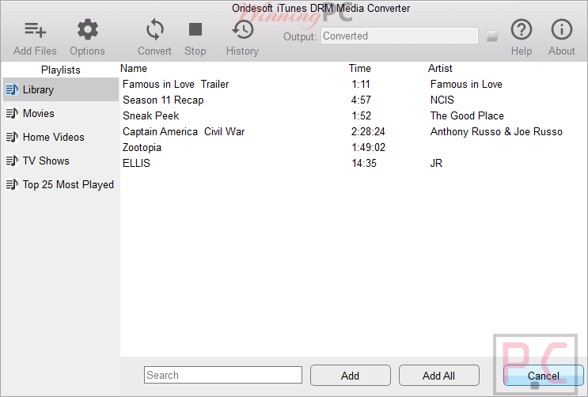Click the TV Shows playlist icon
The width and height of the screenshot is (588, 397).
coord(12,161)
